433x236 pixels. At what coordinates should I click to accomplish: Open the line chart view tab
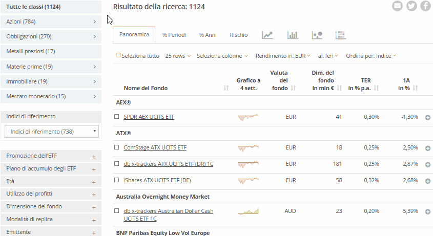[267, 35]
